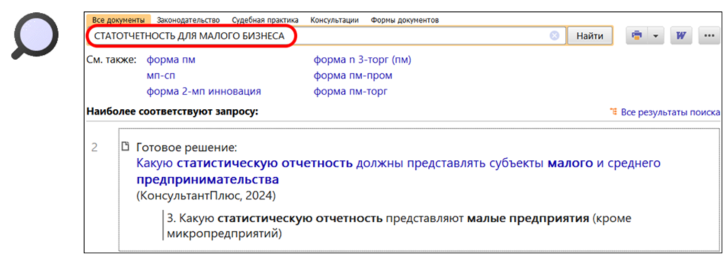
Task: Click the result number 2
Action: pyautogui.click(x=95, y=148)
